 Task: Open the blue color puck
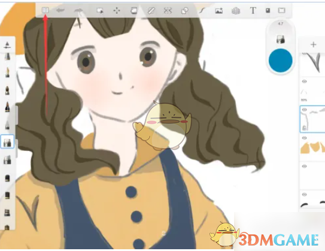coord(281,61)
